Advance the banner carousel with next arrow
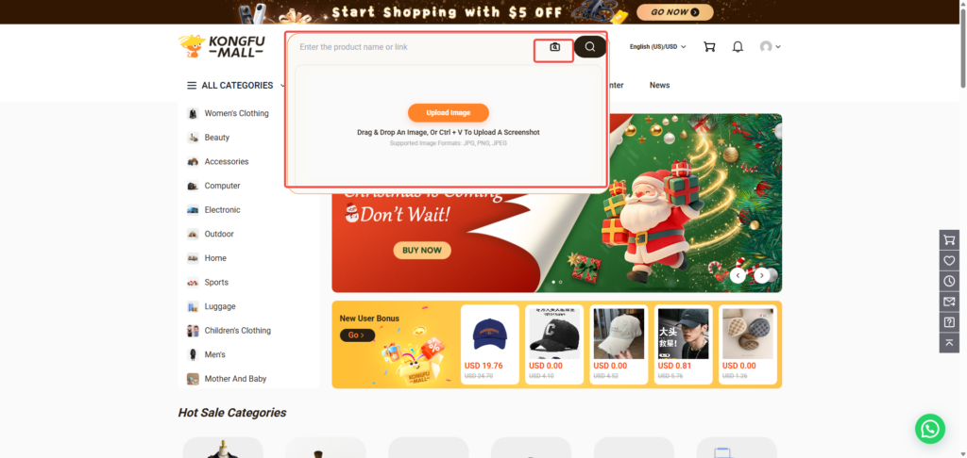967x458 pixels. pyautogui.click(x=762, y=275)
